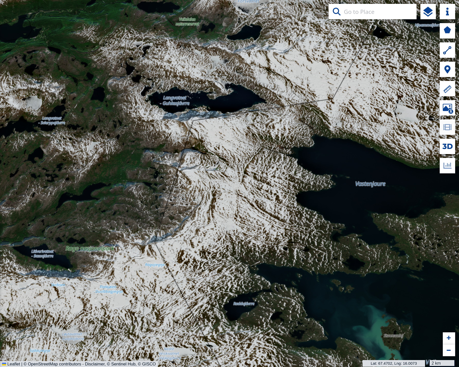Open the layers panel
This screenshot has width=459, height=367.
[x=427, y=12]
